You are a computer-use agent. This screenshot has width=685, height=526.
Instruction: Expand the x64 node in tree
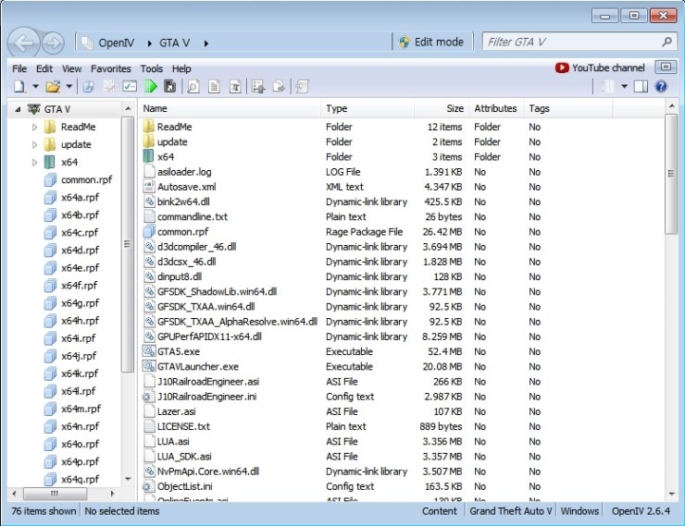pos(35,162)
